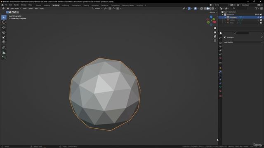Switch to the UV Editing workspace tab
Viewport: 264px width, 148px height.
pos(65,5)
